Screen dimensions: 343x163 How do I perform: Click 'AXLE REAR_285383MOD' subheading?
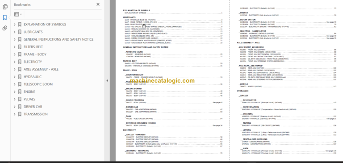[251, 66]
